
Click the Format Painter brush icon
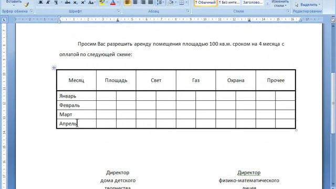26,4
